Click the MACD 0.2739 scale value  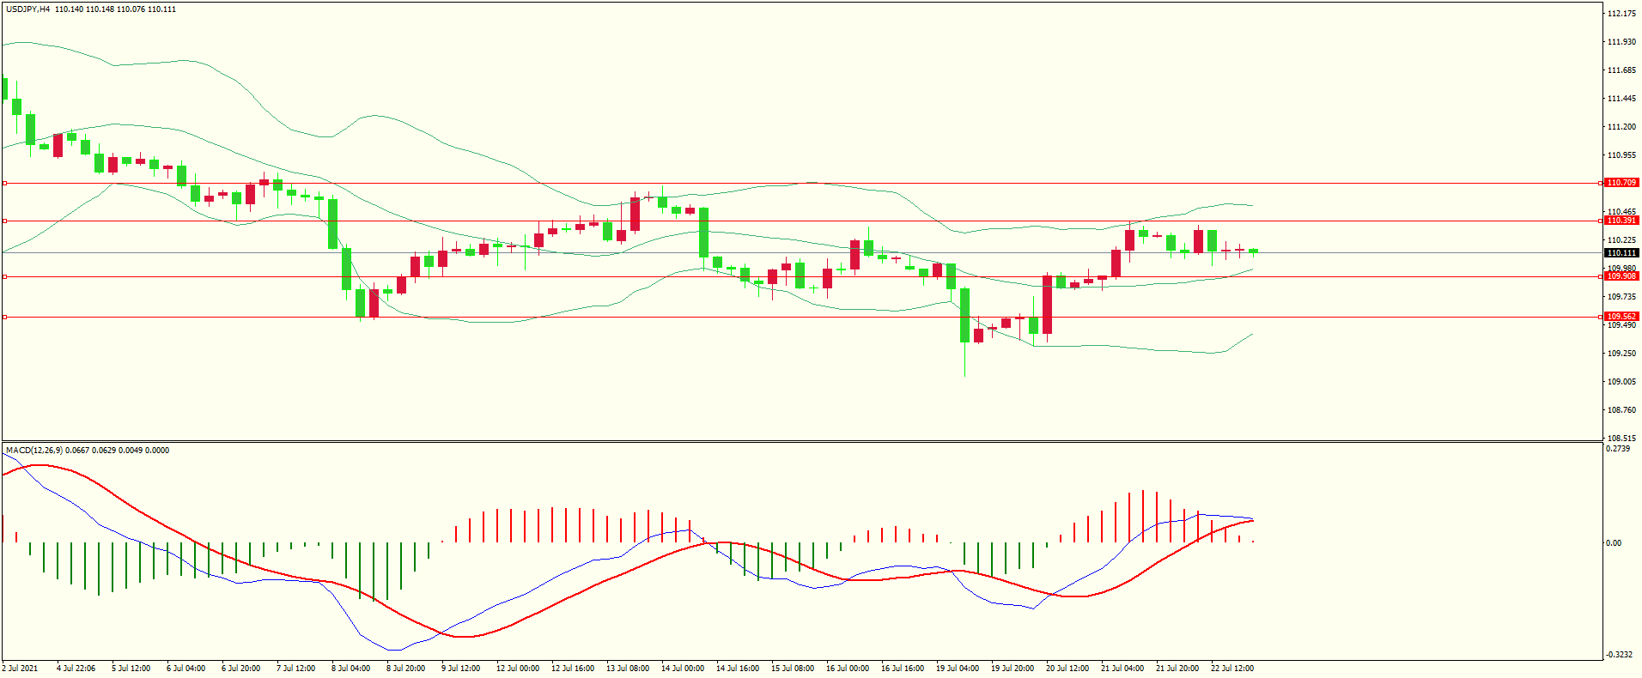[x=1618, y=449]
